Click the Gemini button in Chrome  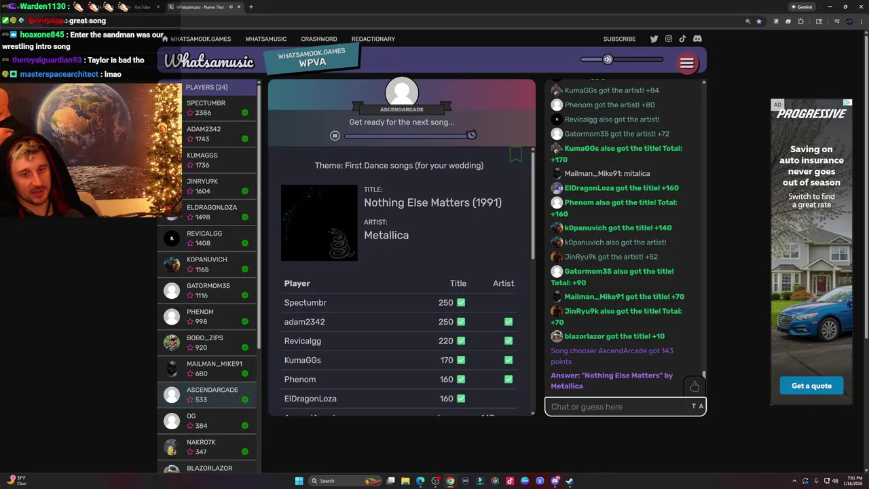802,7
